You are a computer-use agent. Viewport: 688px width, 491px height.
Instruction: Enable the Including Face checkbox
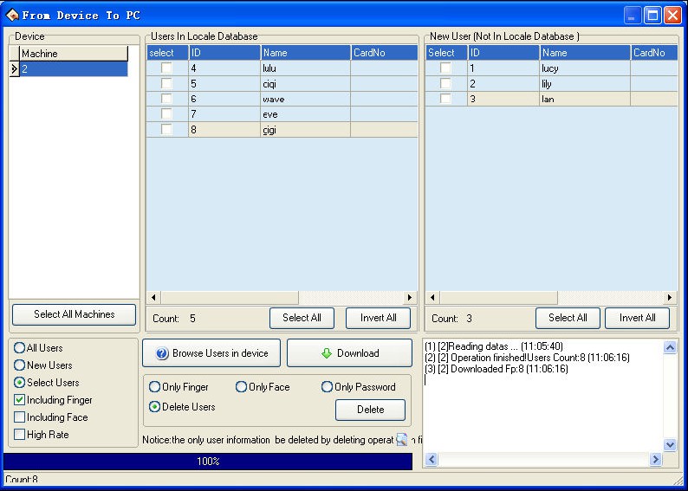click(x=19, y=417)
